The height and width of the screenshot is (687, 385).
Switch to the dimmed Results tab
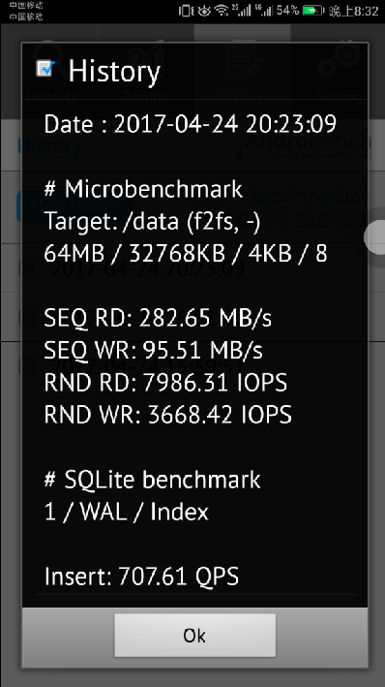point(145,71)
